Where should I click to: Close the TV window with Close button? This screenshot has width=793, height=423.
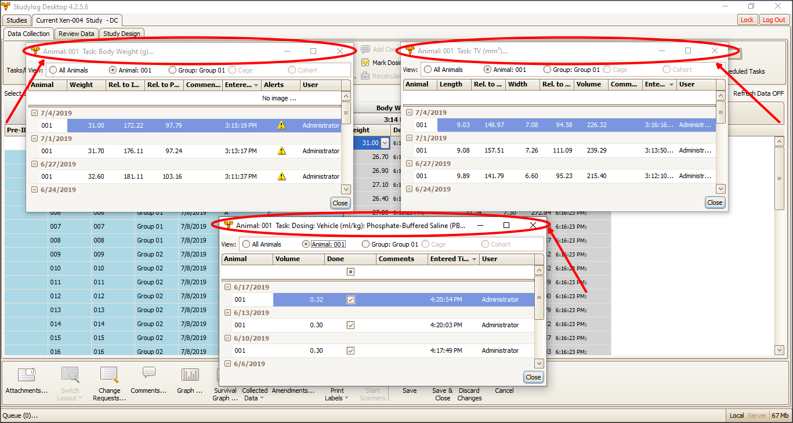(715, 203)
